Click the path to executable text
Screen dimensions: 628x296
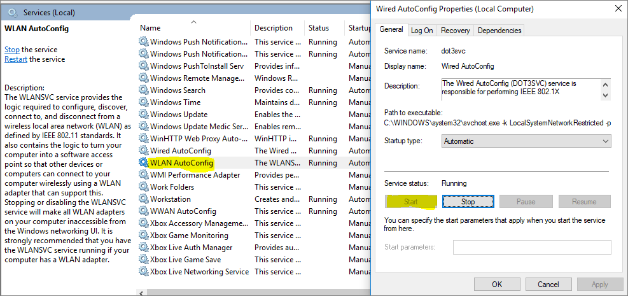click(498, 122)
